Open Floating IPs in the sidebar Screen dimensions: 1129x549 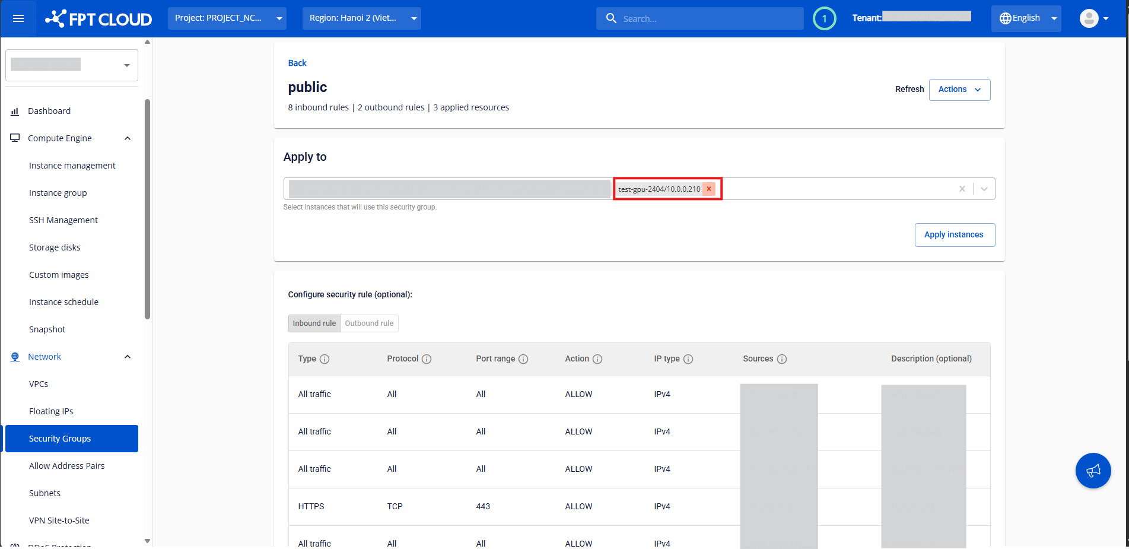point(51,411)
